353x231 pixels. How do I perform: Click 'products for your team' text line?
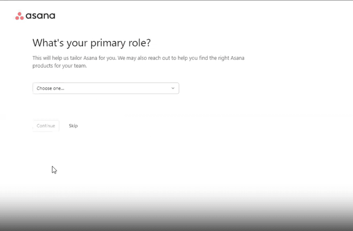point(60,66)
